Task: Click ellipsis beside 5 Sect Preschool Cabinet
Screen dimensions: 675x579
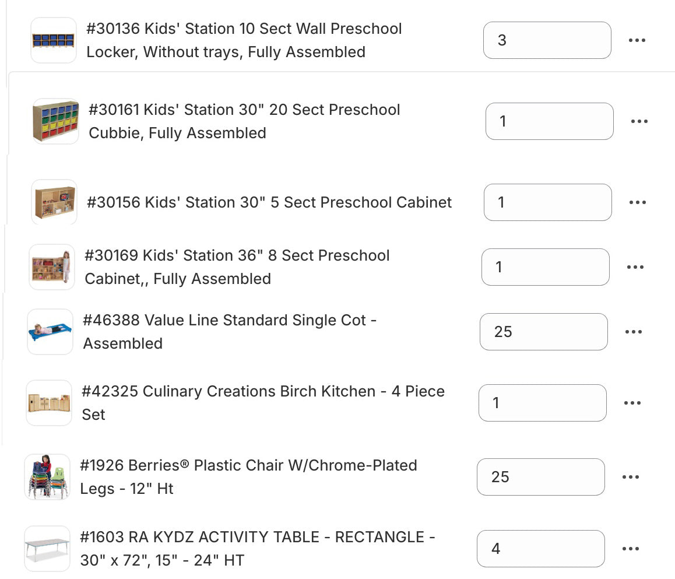Action: click(x=637, y=202)
